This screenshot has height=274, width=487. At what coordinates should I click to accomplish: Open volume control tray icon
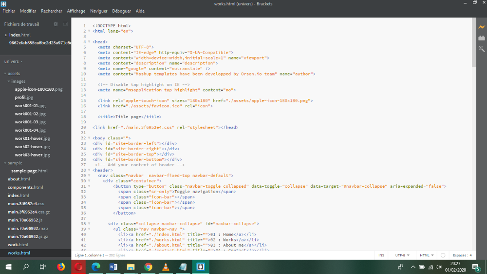click(439, 267)
